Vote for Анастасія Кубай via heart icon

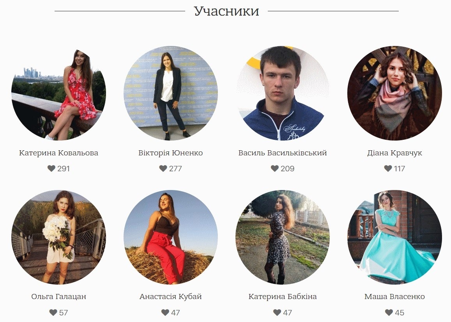coord(165,312)
